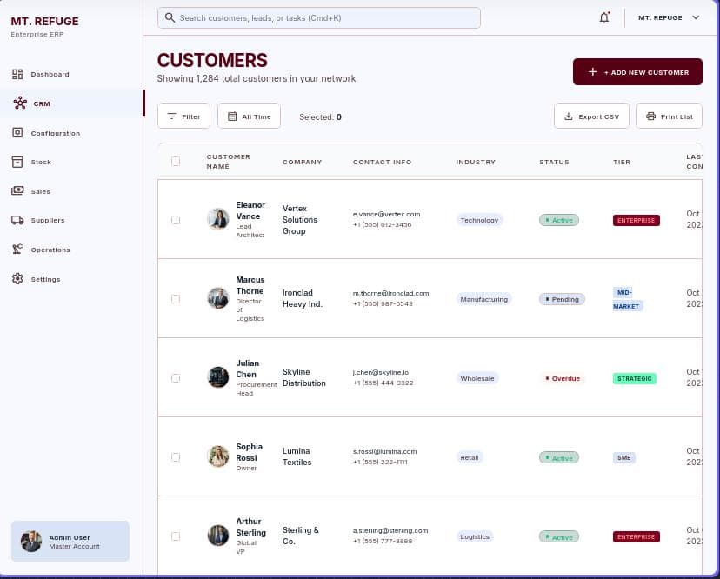The width and height of the screenshot is (720, 579).
Task: Open Julian Chen's avatar photo
Action: click(218, 377)
